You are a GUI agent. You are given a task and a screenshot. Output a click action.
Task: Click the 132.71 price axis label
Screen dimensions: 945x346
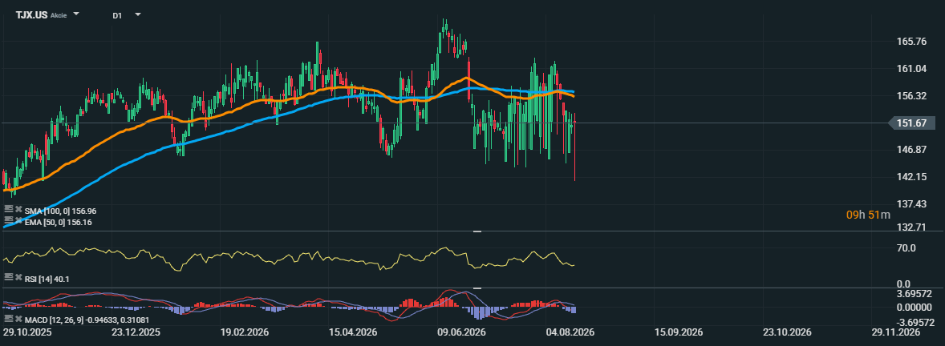912,227
